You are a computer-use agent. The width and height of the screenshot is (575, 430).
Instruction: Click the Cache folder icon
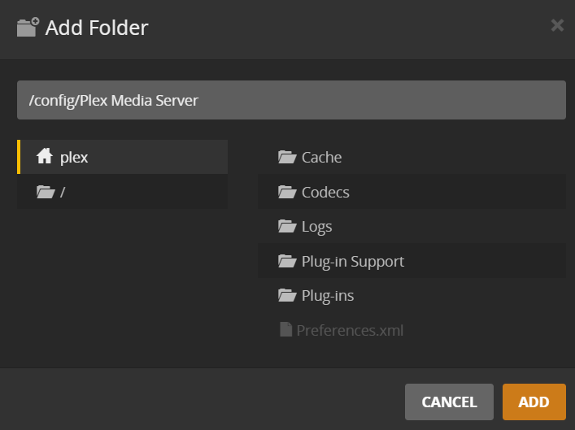[x=287, y=157]
